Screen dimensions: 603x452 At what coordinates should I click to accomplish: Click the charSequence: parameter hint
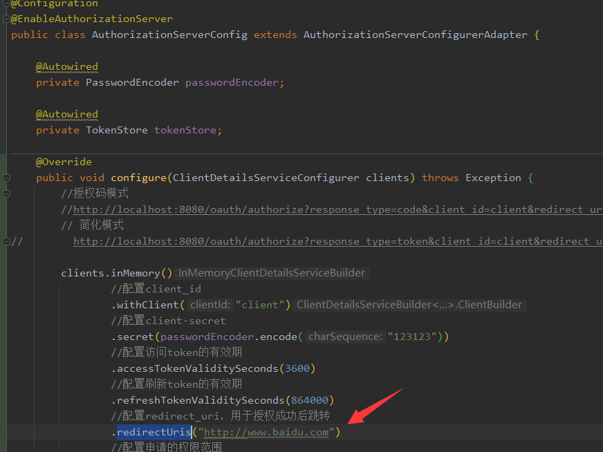[x=345, y=337]
